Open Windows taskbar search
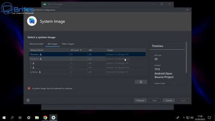Viewport: 215px width, 121px height. tap(12, 118)
